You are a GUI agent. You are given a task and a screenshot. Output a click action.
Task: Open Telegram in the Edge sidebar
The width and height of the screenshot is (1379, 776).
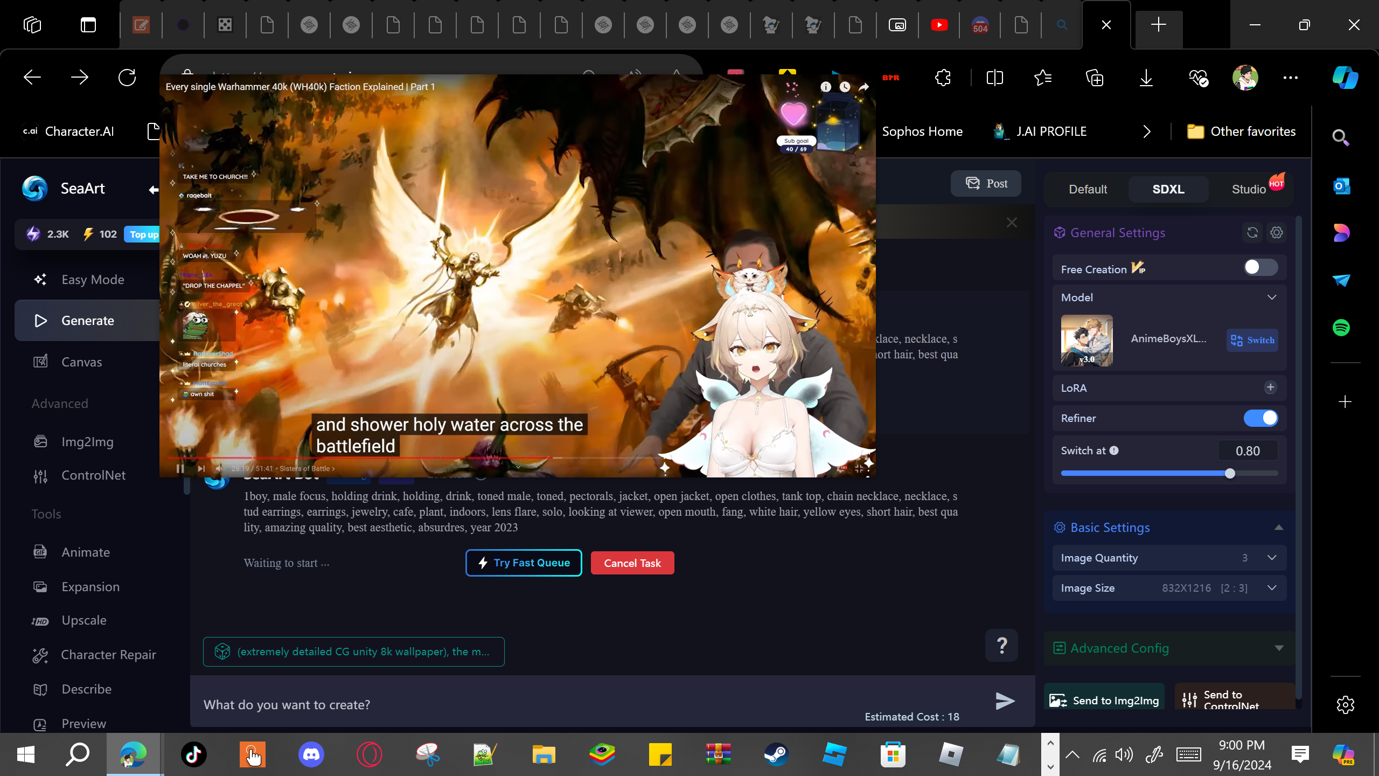pyautogui.click(x=1341, y=280)
